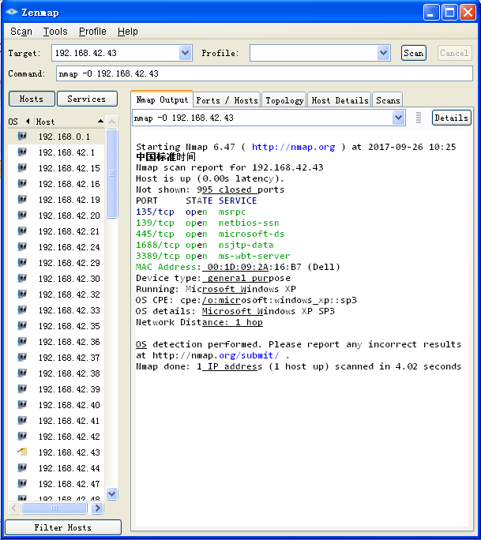Viewport: 481px width, 540px height.
Task: Toggle the Hosts view button
Action: (32, 99)
